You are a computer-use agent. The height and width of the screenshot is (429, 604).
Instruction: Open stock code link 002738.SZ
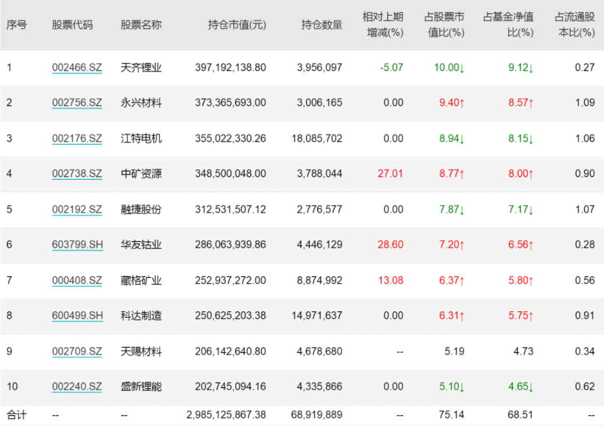point(77,174)
